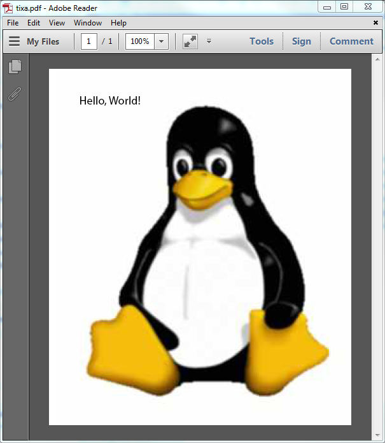Image resolution: width=385 pixels, height=443 pixels.
Task: Click the fit-page expand arrows icon
Action: tap(190, 41)
